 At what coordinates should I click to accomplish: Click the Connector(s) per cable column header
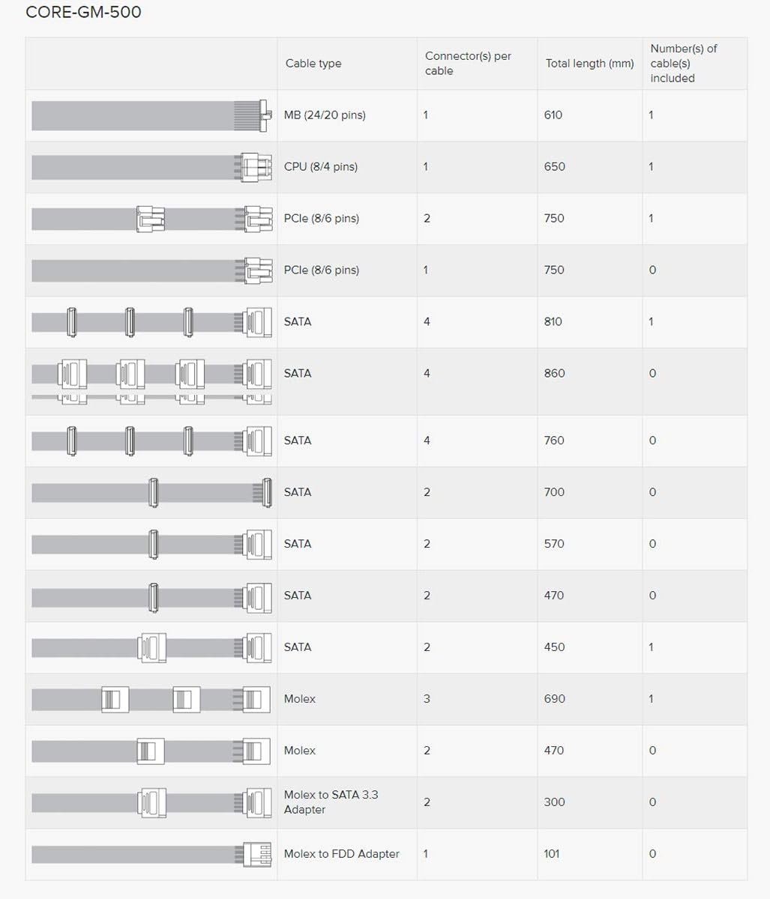coord(468,64)
